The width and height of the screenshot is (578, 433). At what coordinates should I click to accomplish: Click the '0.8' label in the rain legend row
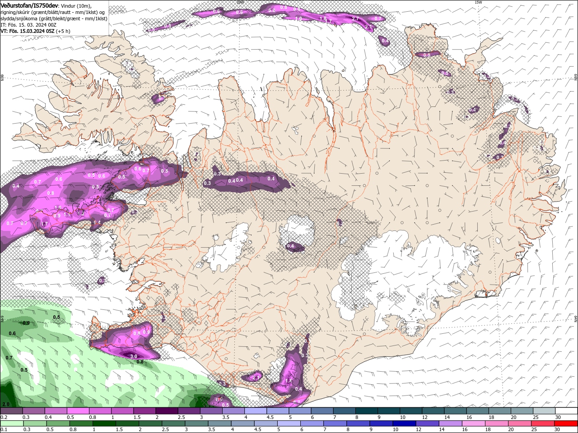click(73, 429)
